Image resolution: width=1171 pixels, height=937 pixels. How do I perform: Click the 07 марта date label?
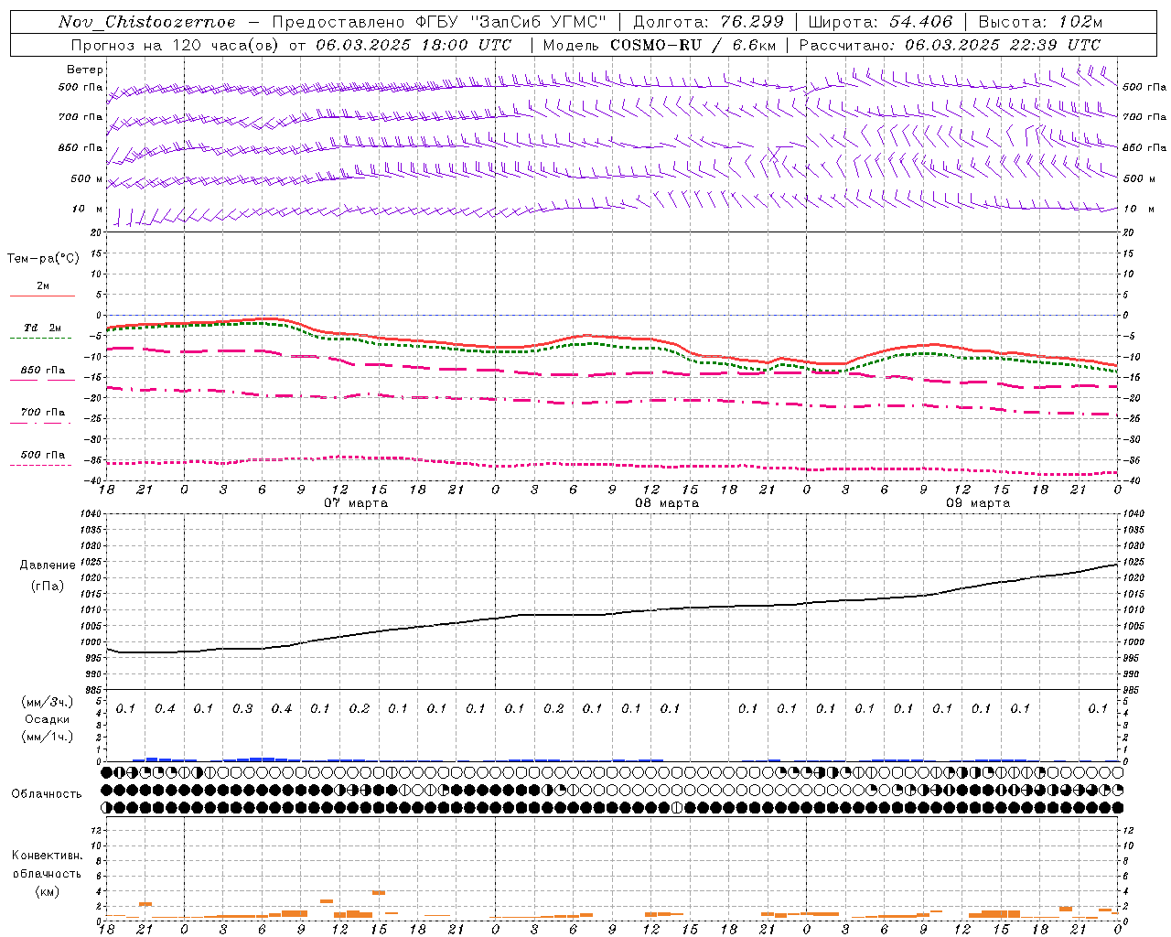click(x=356, y=503)
